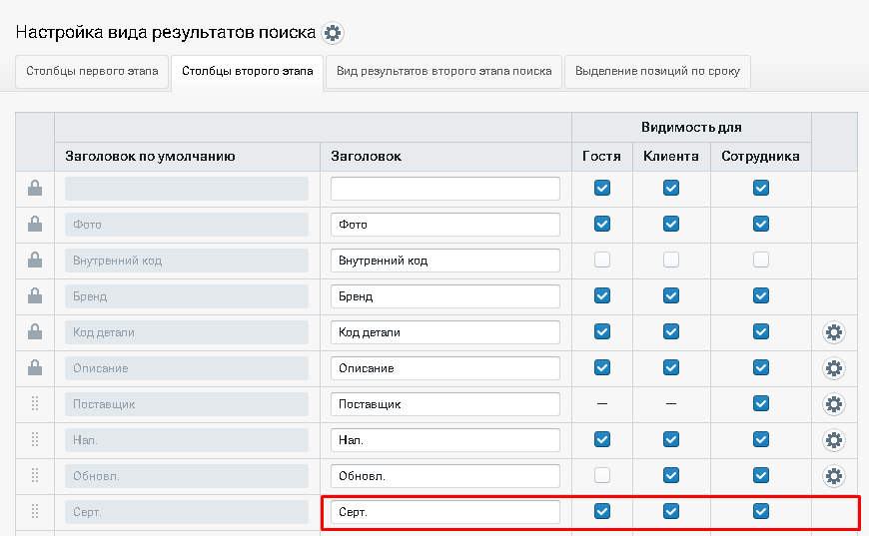The height and width of the screenshot is (536, 869).
Task: Click lock icon on Фото row
Action: click(35, 224)
